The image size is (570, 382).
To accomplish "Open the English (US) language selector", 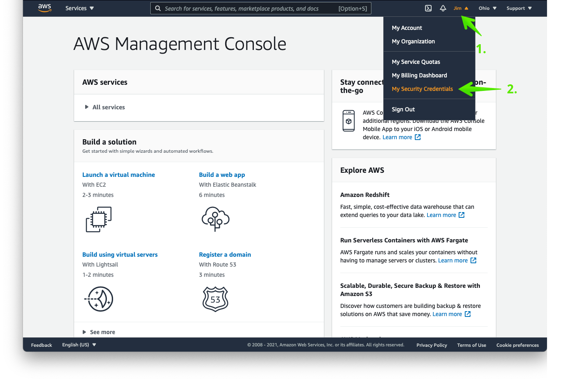I will pyautogui.click(x=79, y=345).
